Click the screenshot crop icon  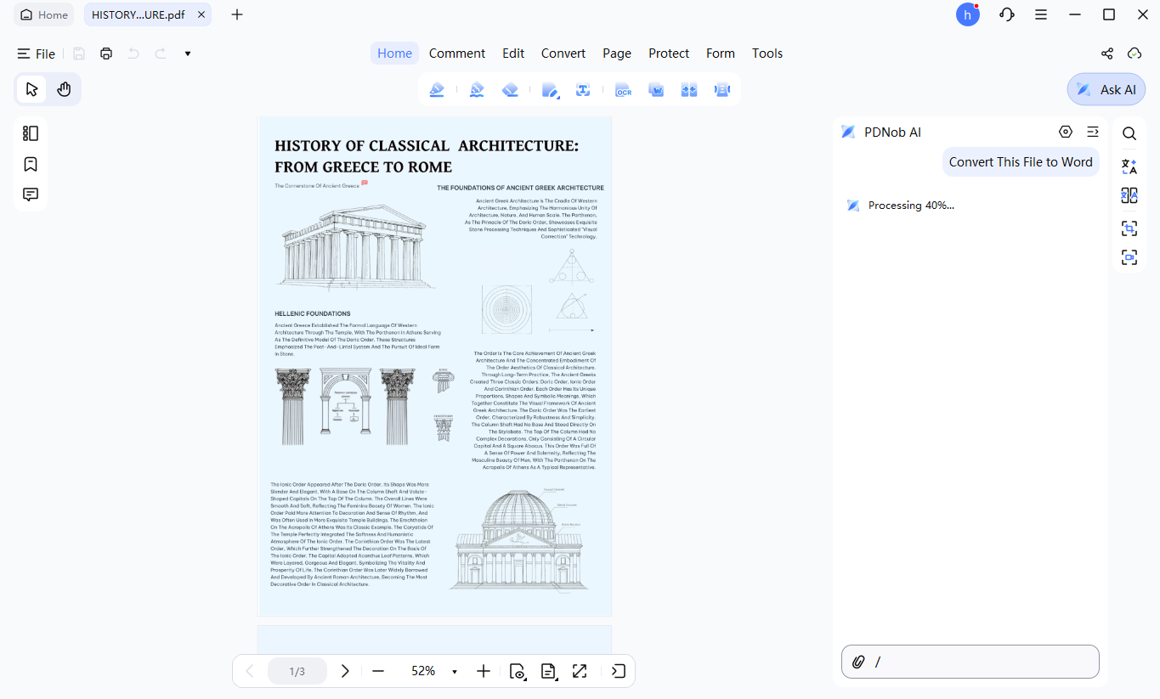point(1129,228)
